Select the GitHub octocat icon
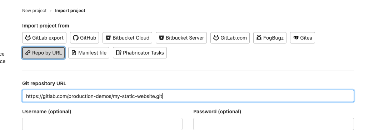Viewport: 374px width, 134px height. point(76,38)
